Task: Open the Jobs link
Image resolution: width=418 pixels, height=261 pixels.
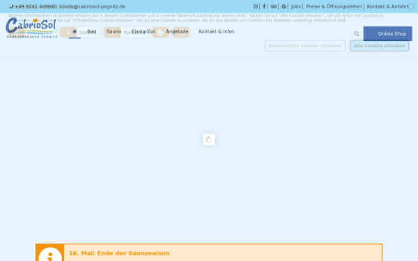Action: [295, 6]
